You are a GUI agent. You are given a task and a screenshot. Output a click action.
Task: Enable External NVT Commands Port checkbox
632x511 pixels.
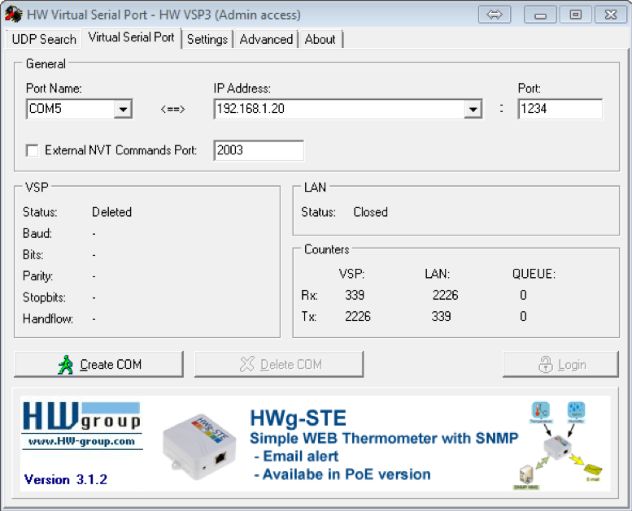pos(32,150)
